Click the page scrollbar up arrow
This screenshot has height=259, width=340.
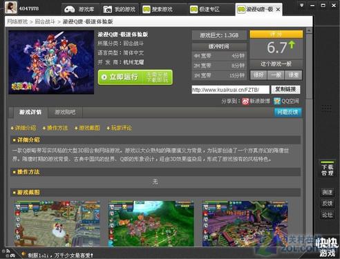(x=309, y=30)
